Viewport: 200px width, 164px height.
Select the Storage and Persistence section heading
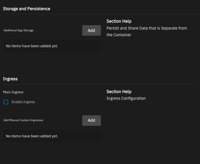(x=26, y=9)
